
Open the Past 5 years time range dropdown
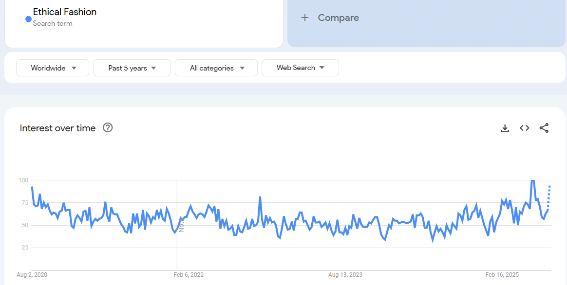[132, 68]
